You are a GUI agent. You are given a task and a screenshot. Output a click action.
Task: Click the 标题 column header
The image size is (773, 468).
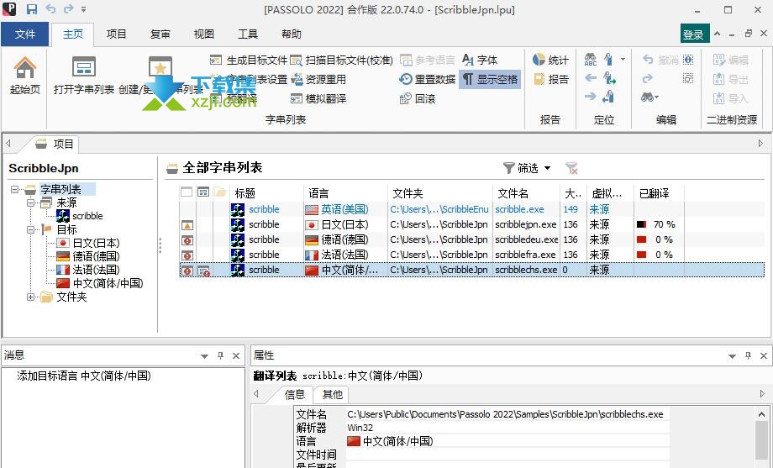click(266, 193)
